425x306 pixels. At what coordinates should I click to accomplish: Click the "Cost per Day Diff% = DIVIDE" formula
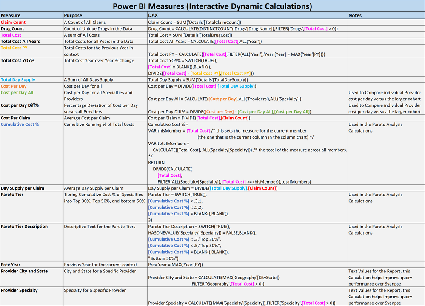pos(248,108)
